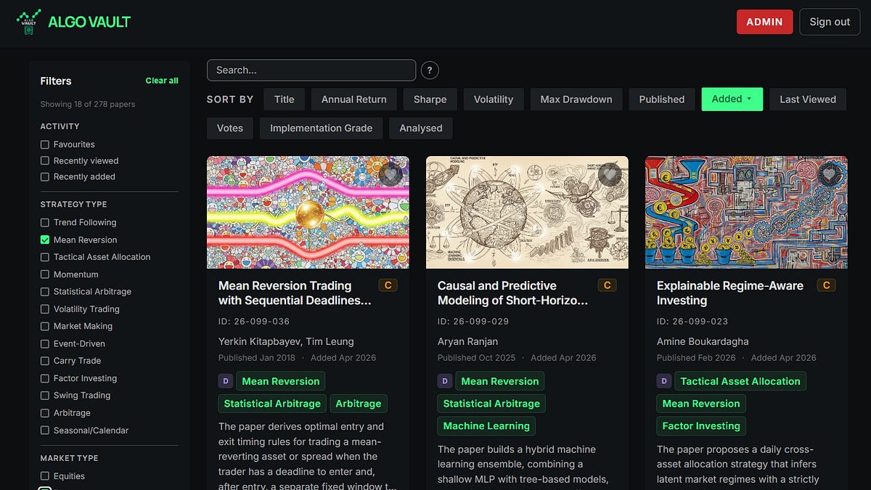Favourite the Explainable Regime-Aware Investing heart icon
Image resolution: width=871 pixels, height=490 pixels.
[829, 174]
